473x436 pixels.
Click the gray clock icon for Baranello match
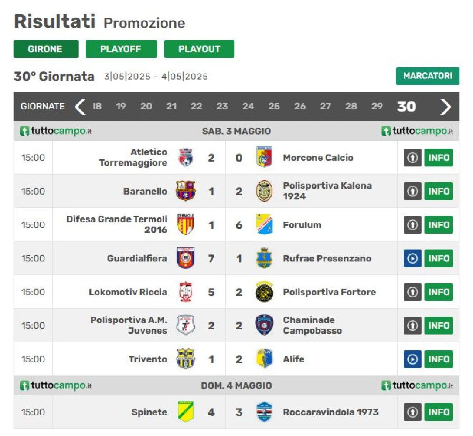412,191
